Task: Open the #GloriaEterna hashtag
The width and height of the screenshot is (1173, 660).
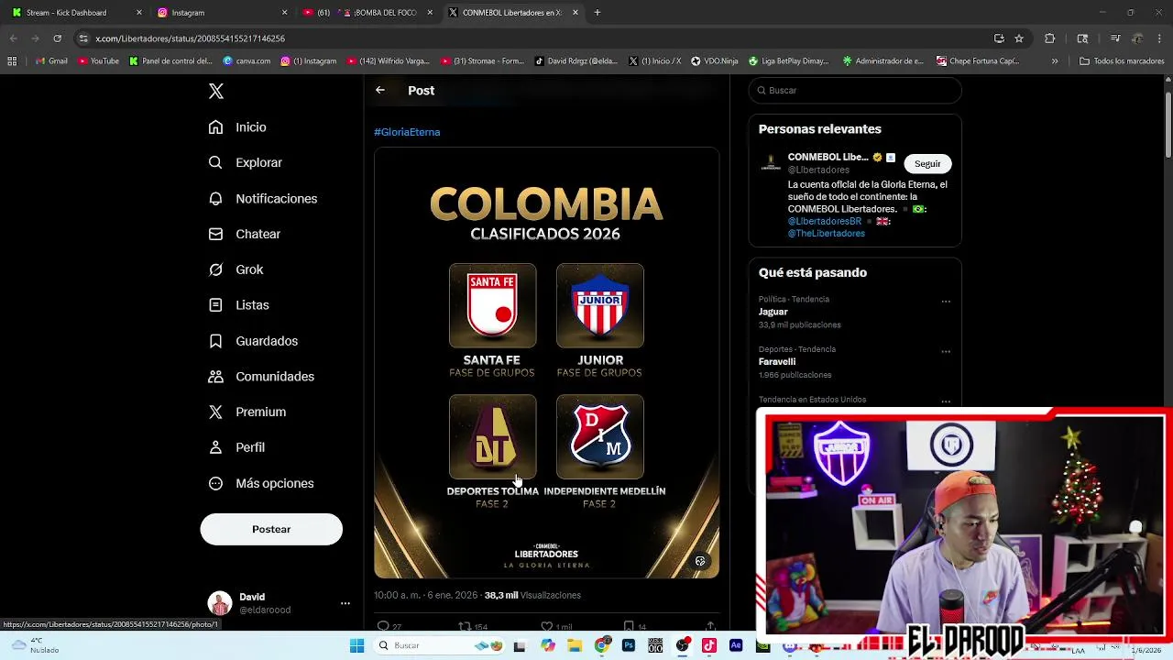Action: point(407,132)
